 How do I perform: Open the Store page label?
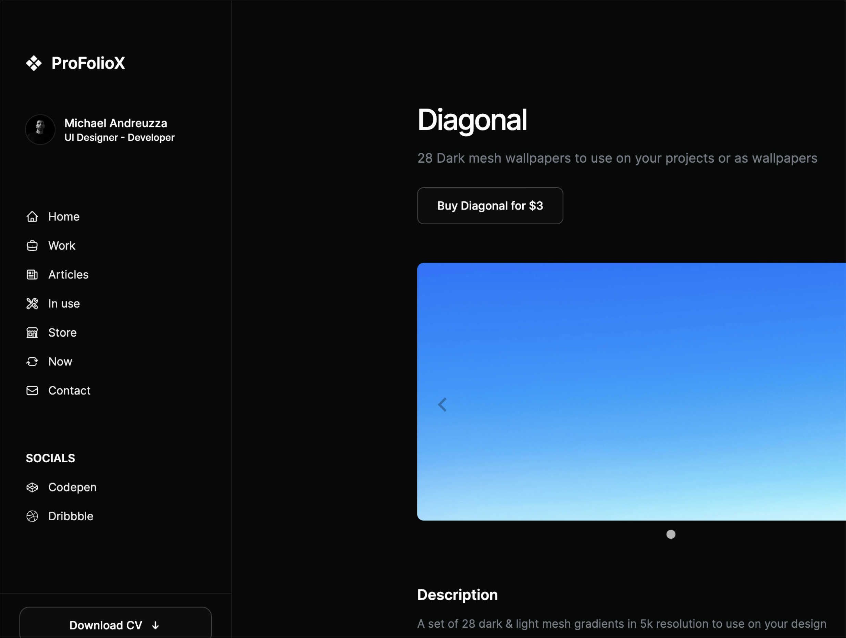[x=62, y=333]
